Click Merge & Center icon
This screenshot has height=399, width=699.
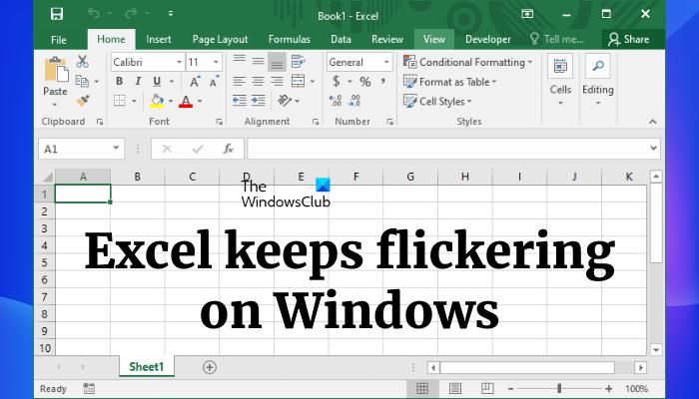click(298, 81)
